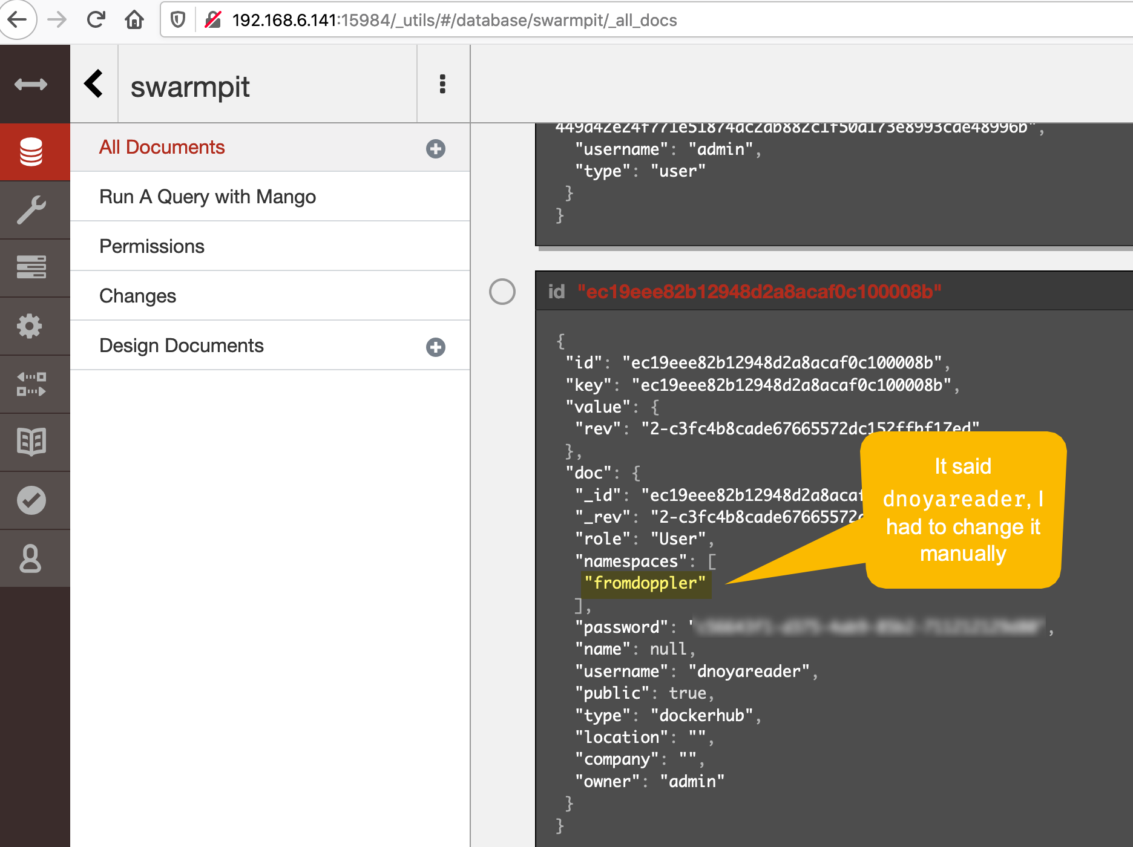Create a new document with the plus button

tap(436, 148)
